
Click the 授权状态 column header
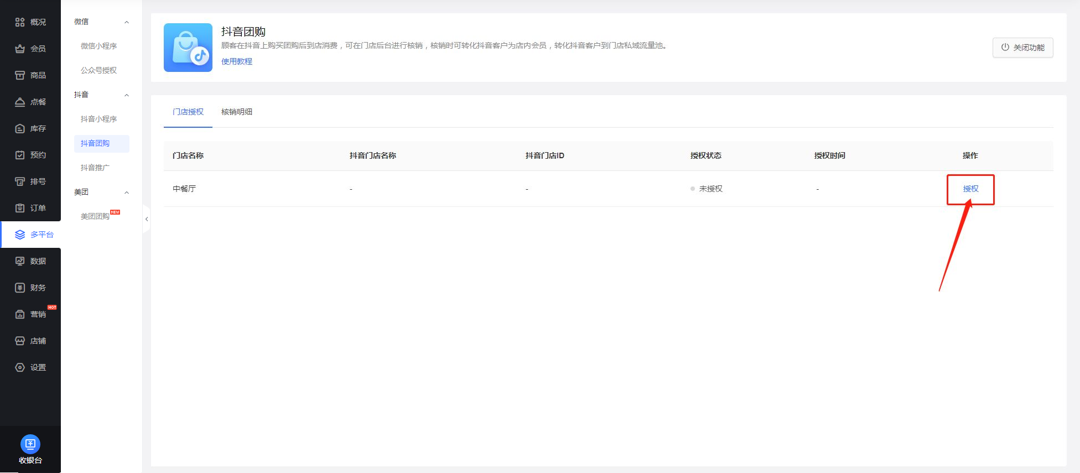[x=706, y=155]
